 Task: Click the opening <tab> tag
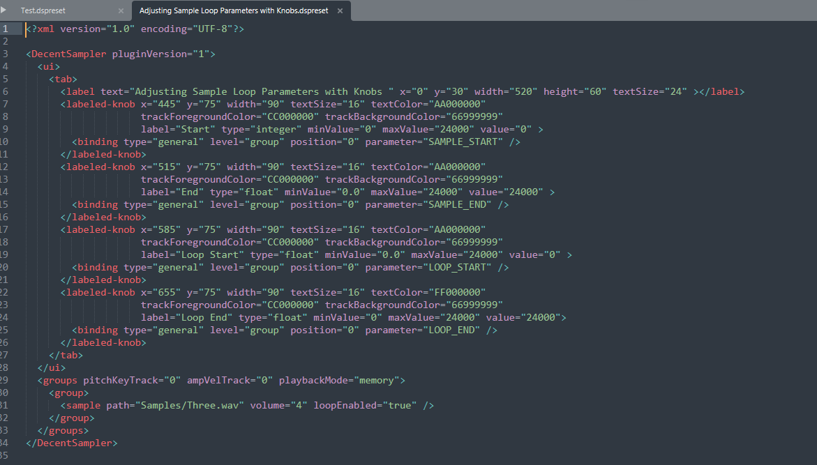pyautogui.click(x=63, y=79)
